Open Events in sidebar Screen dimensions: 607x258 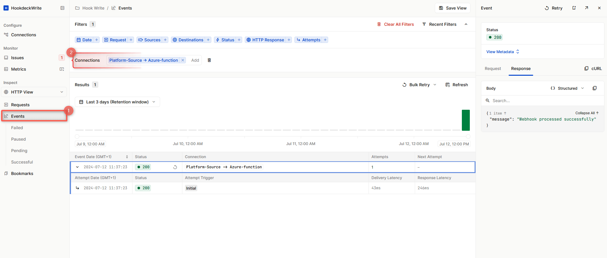pyautogui.click(x=34, y=116)
